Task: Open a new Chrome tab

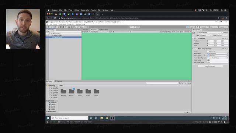Action: (x=102, y=14)
